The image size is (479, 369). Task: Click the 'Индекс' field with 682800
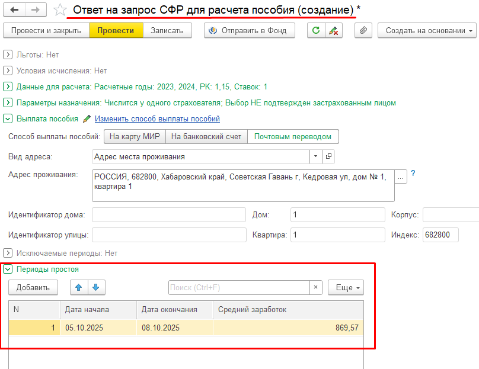coord(441,235)
